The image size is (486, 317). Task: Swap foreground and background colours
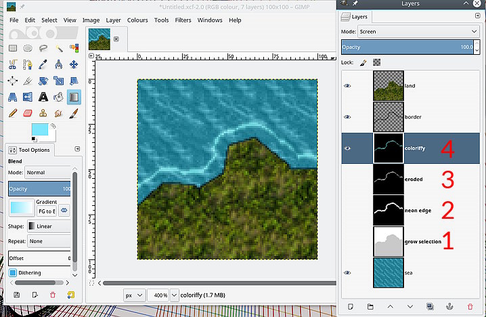point(53,125)
